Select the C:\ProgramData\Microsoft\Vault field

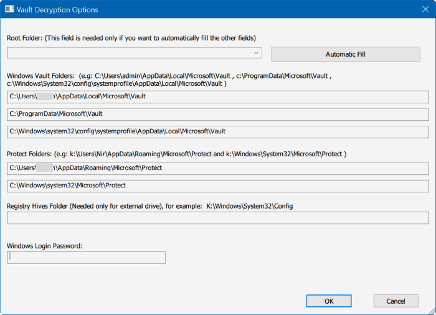218,115
